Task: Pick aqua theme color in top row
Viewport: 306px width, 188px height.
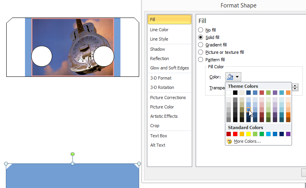Action: tap(281, 92)
